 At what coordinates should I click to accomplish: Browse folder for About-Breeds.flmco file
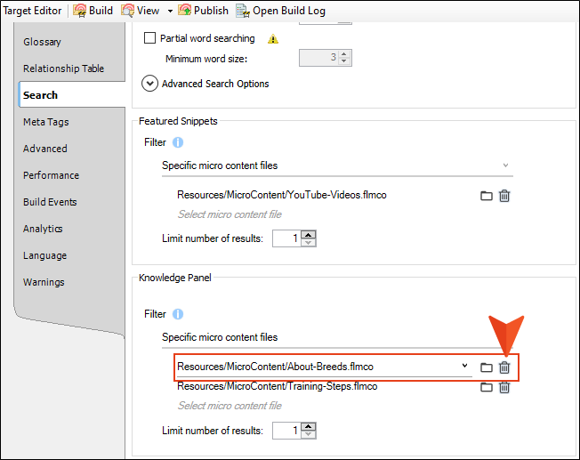[487, 367]
